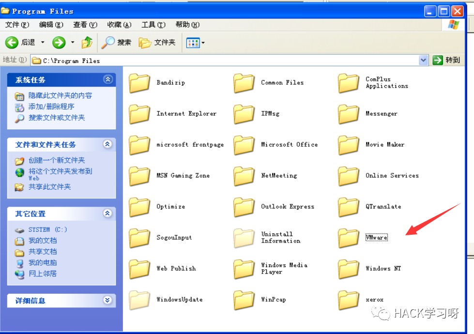Go up one folder level icon
The image size is (474, 334).
[87, 43]
